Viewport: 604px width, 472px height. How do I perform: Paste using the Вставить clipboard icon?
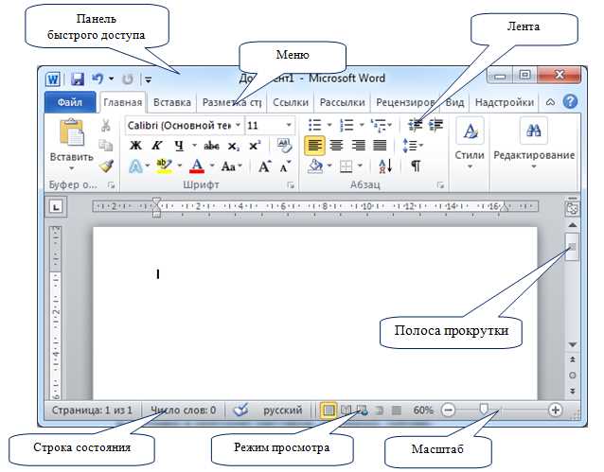point(72,132)
